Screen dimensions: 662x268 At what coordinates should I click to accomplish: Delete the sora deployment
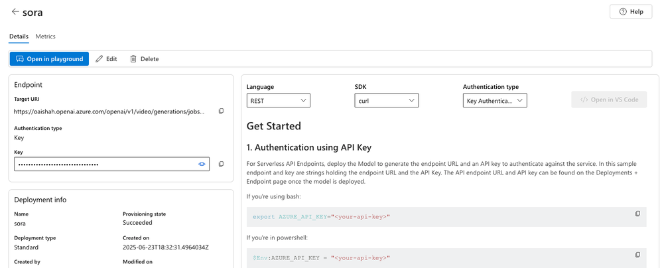point(145,59)
